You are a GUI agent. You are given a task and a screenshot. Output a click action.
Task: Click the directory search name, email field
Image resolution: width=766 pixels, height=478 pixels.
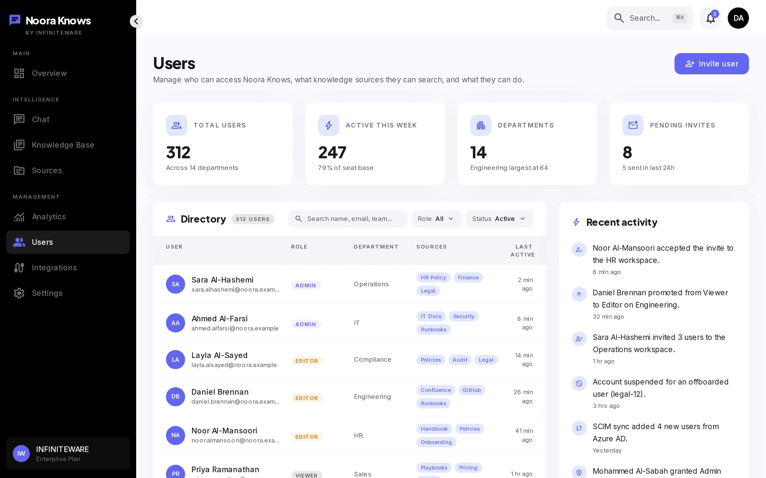point(348,219)
